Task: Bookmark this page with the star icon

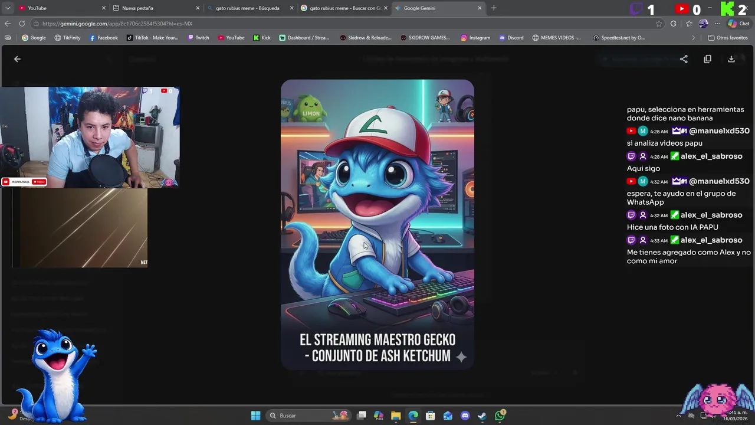Action: coord(659,24)
